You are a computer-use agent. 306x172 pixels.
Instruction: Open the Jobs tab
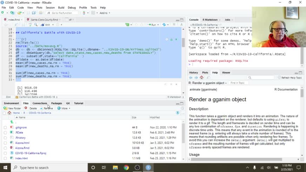click(227, 20)
